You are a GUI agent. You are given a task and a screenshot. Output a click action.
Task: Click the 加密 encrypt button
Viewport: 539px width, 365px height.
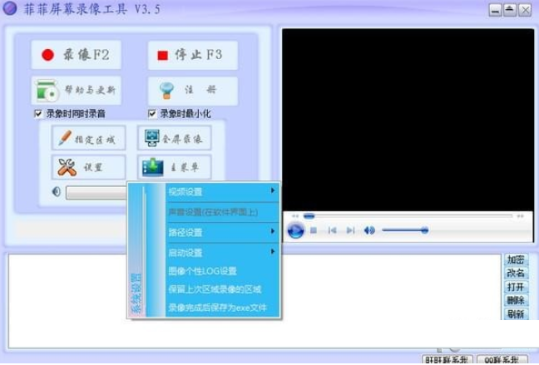[x=516, y=259]
